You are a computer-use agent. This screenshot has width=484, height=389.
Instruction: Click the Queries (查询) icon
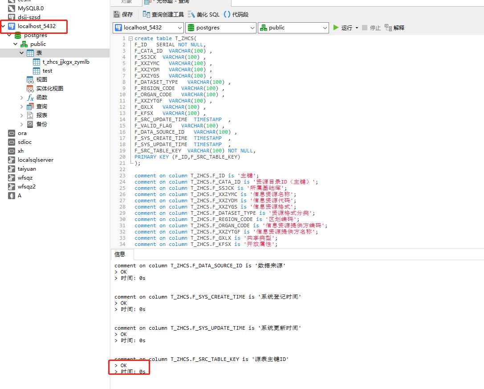[x=30, y=106]
